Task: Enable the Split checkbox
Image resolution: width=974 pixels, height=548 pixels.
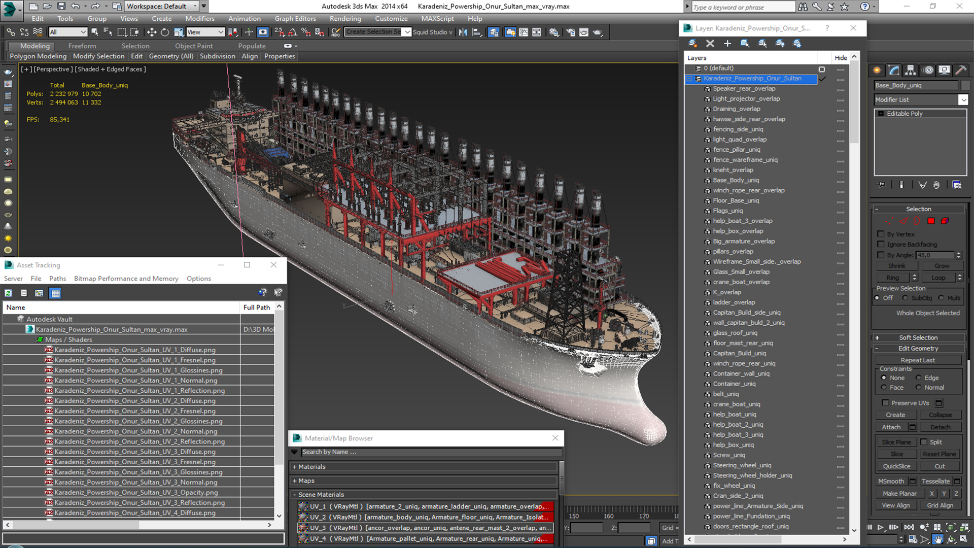Action: point(924,442)
